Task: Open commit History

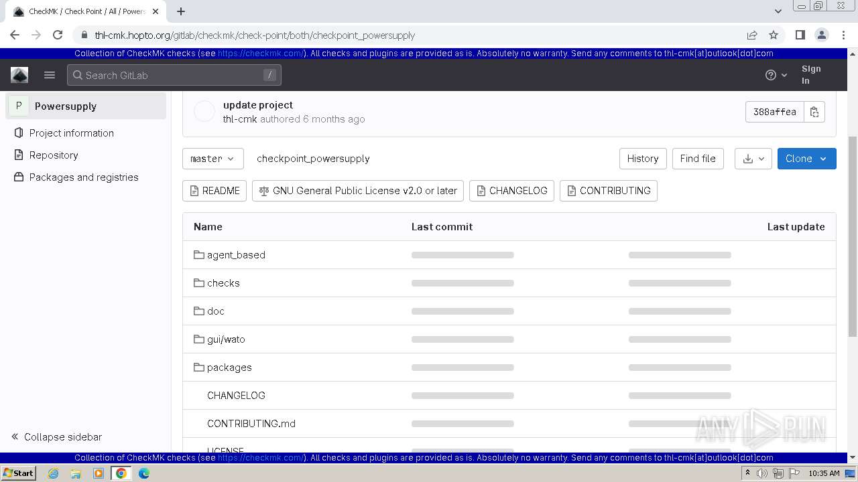Action: click(643, 159)
